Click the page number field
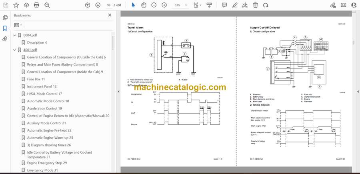The width and height of the screenshot is (360, 174). (x=109, y=5)
